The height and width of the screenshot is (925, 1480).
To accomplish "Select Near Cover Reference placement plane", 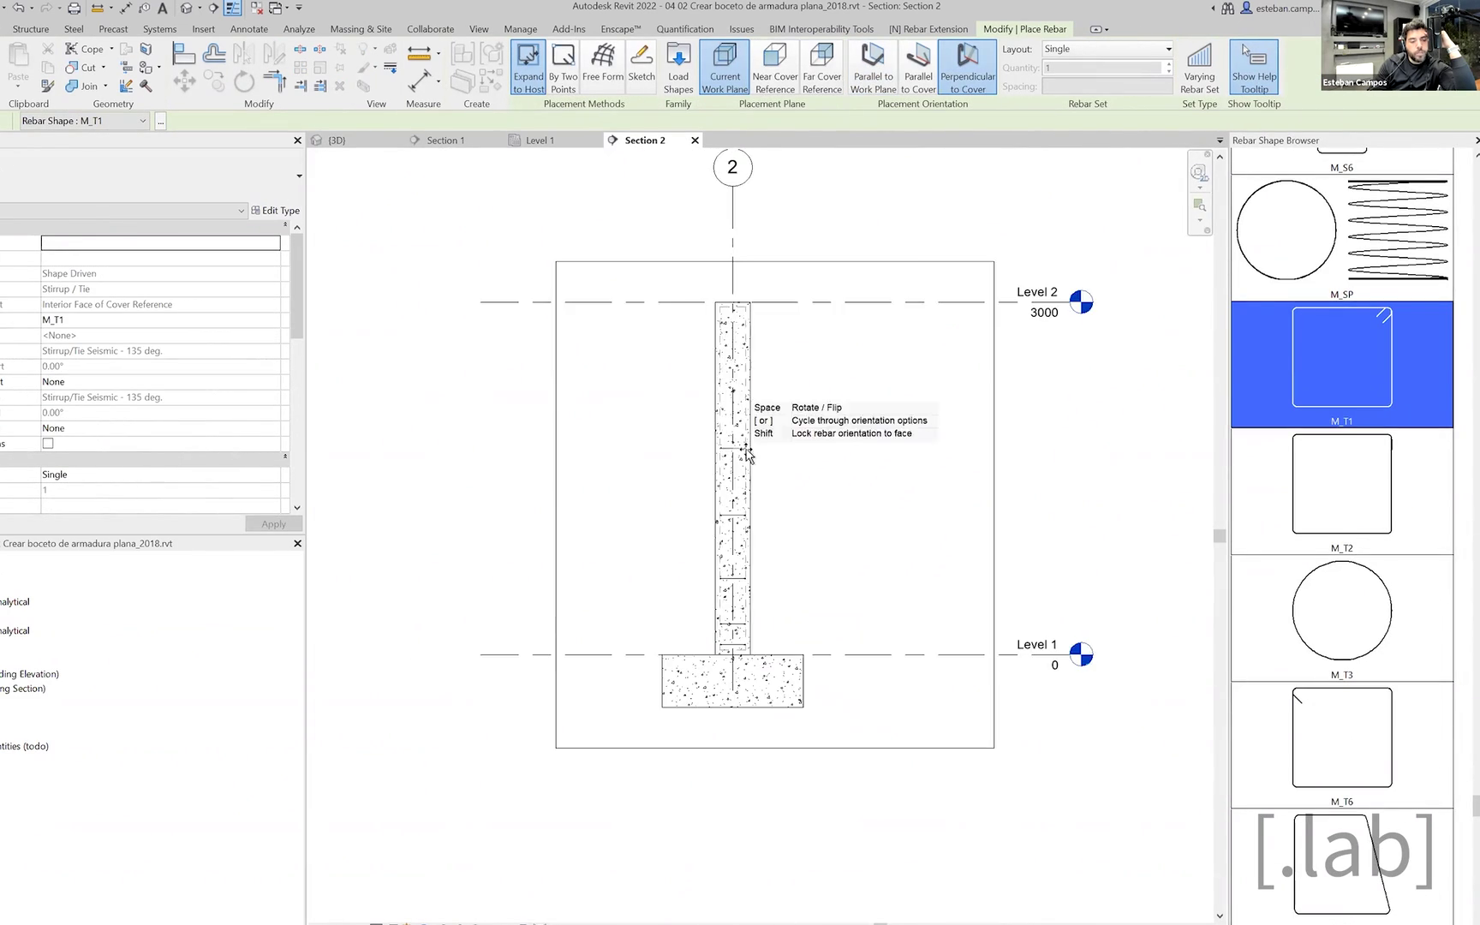I will [x=774, y=67].
